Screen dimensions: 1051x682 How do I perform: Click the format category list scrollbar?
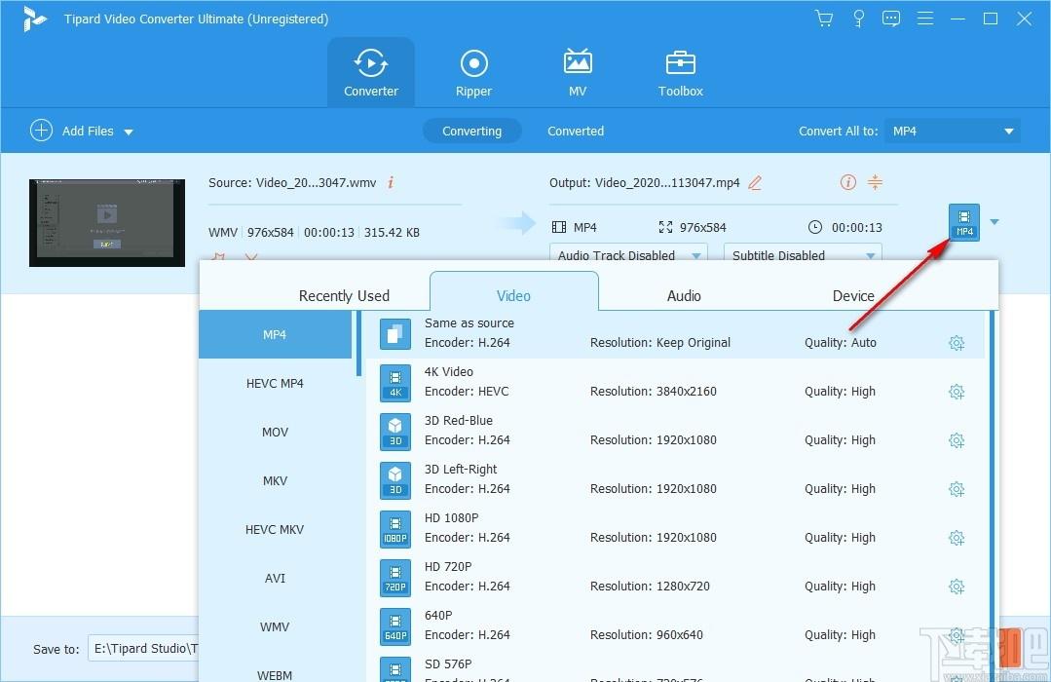[358, 343]
